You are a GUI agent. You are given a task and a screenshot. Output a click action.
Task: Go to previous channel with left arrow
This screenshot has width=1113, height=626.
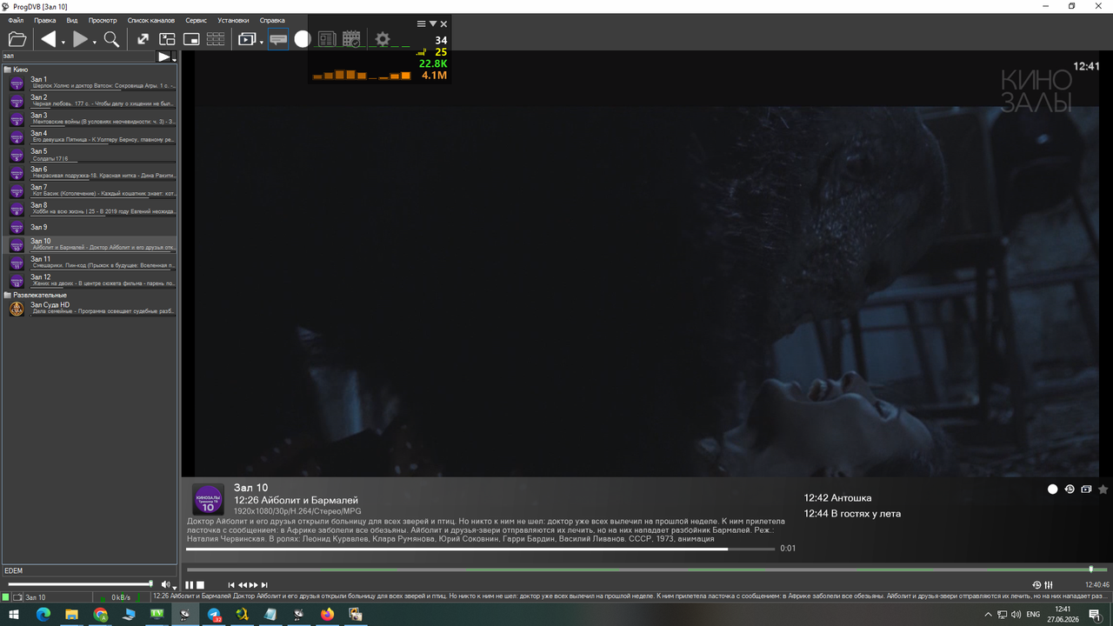pos(49,39)
